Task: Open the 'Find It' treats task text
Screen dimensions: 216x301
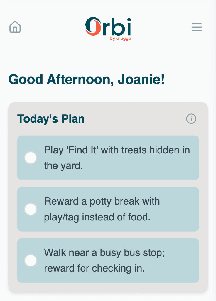Action: [117, 150]
